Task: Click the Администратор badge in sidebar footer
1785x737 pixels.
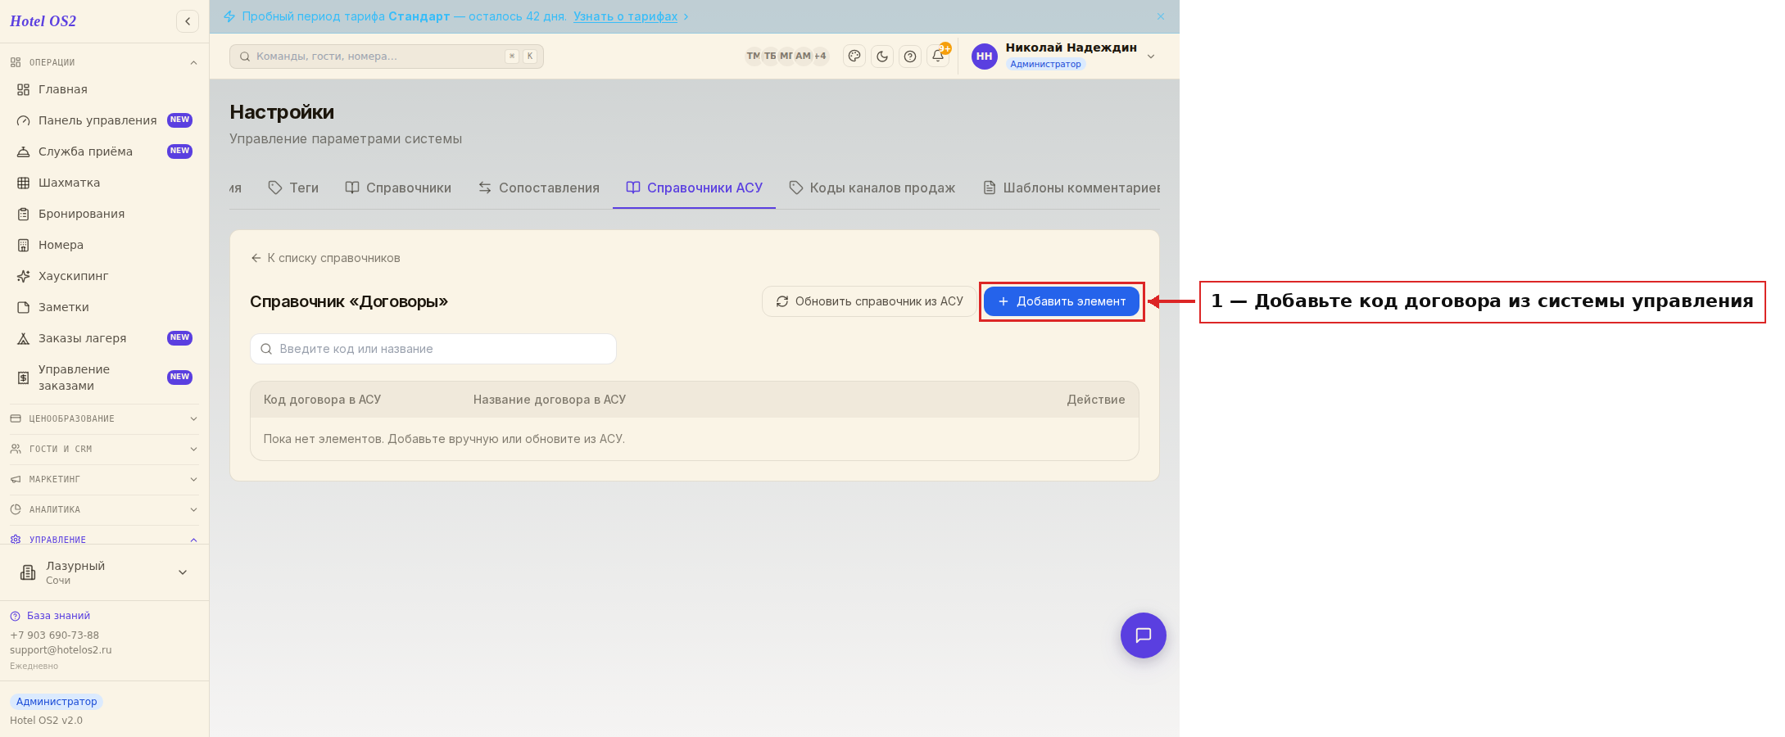Action: click(x=57, y=702)
